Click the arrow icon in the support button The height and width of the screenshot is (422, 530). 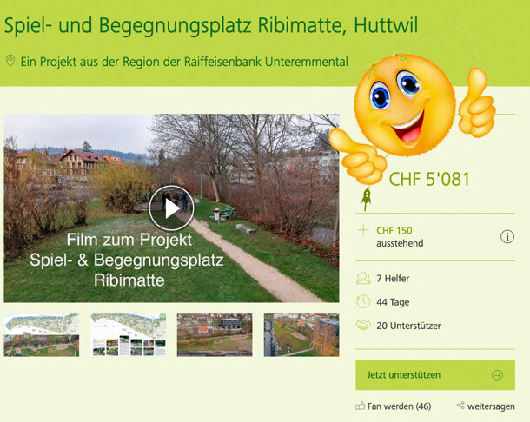497,375
